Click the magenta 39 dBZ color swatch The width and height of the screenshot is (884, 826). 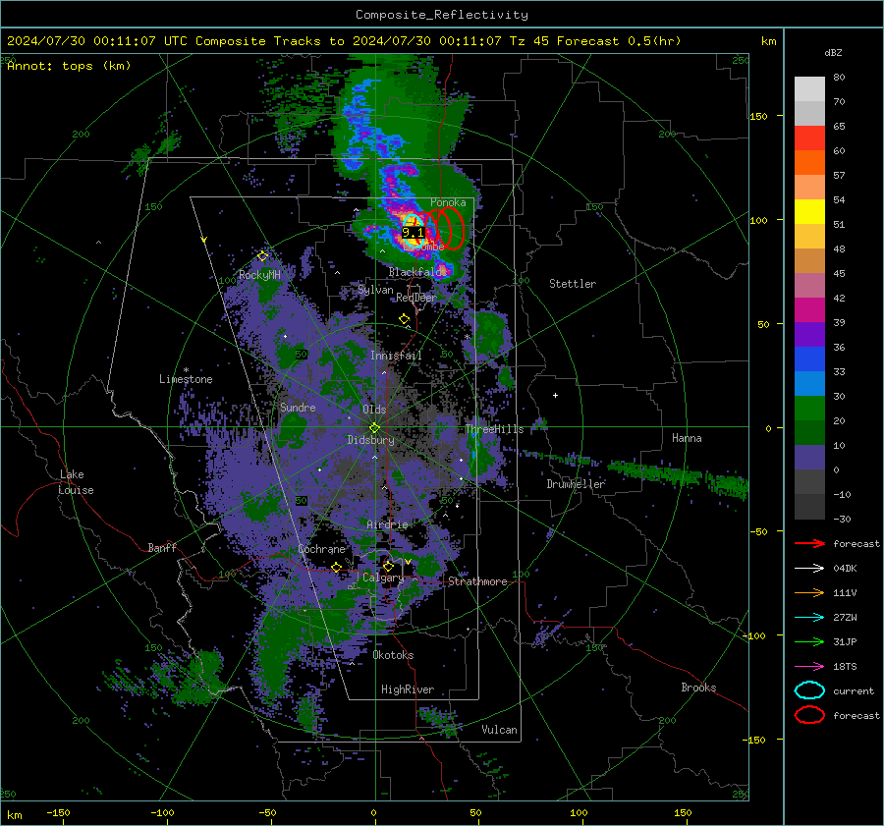click(x=809, y=310)
